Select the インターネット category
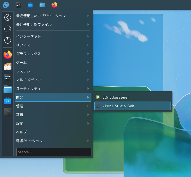 pyautogui.click(x=53, y=36)
